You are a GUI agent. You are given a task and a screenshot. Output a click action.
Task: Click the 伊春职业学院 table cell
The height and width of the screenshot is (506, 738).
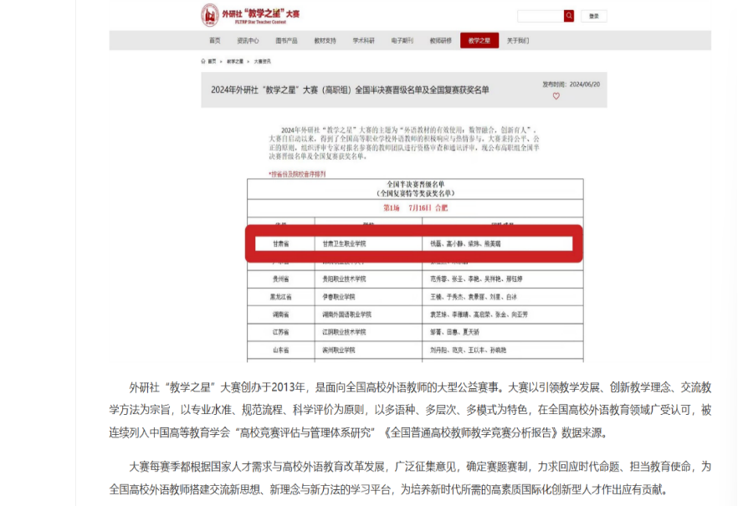pos(368,297)
